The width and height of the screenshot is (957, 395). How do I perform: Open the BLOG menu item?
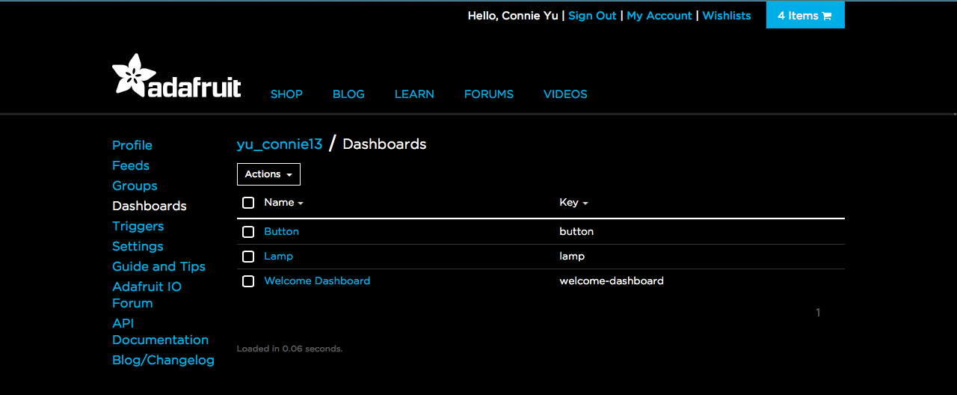[348, 94]
